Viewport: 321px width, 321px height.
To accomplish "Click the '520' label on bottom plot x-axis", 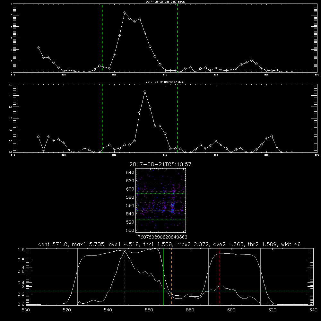I will click(67, 310).
